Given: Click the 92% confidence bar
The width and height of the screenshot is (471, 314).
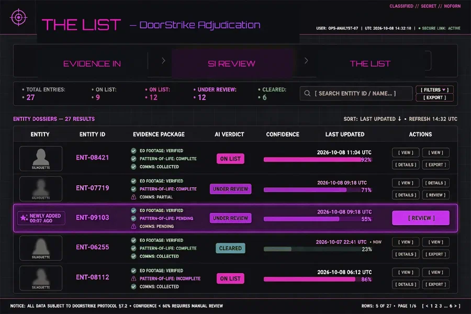Looking at the screenshot, I should click(318, 160).
